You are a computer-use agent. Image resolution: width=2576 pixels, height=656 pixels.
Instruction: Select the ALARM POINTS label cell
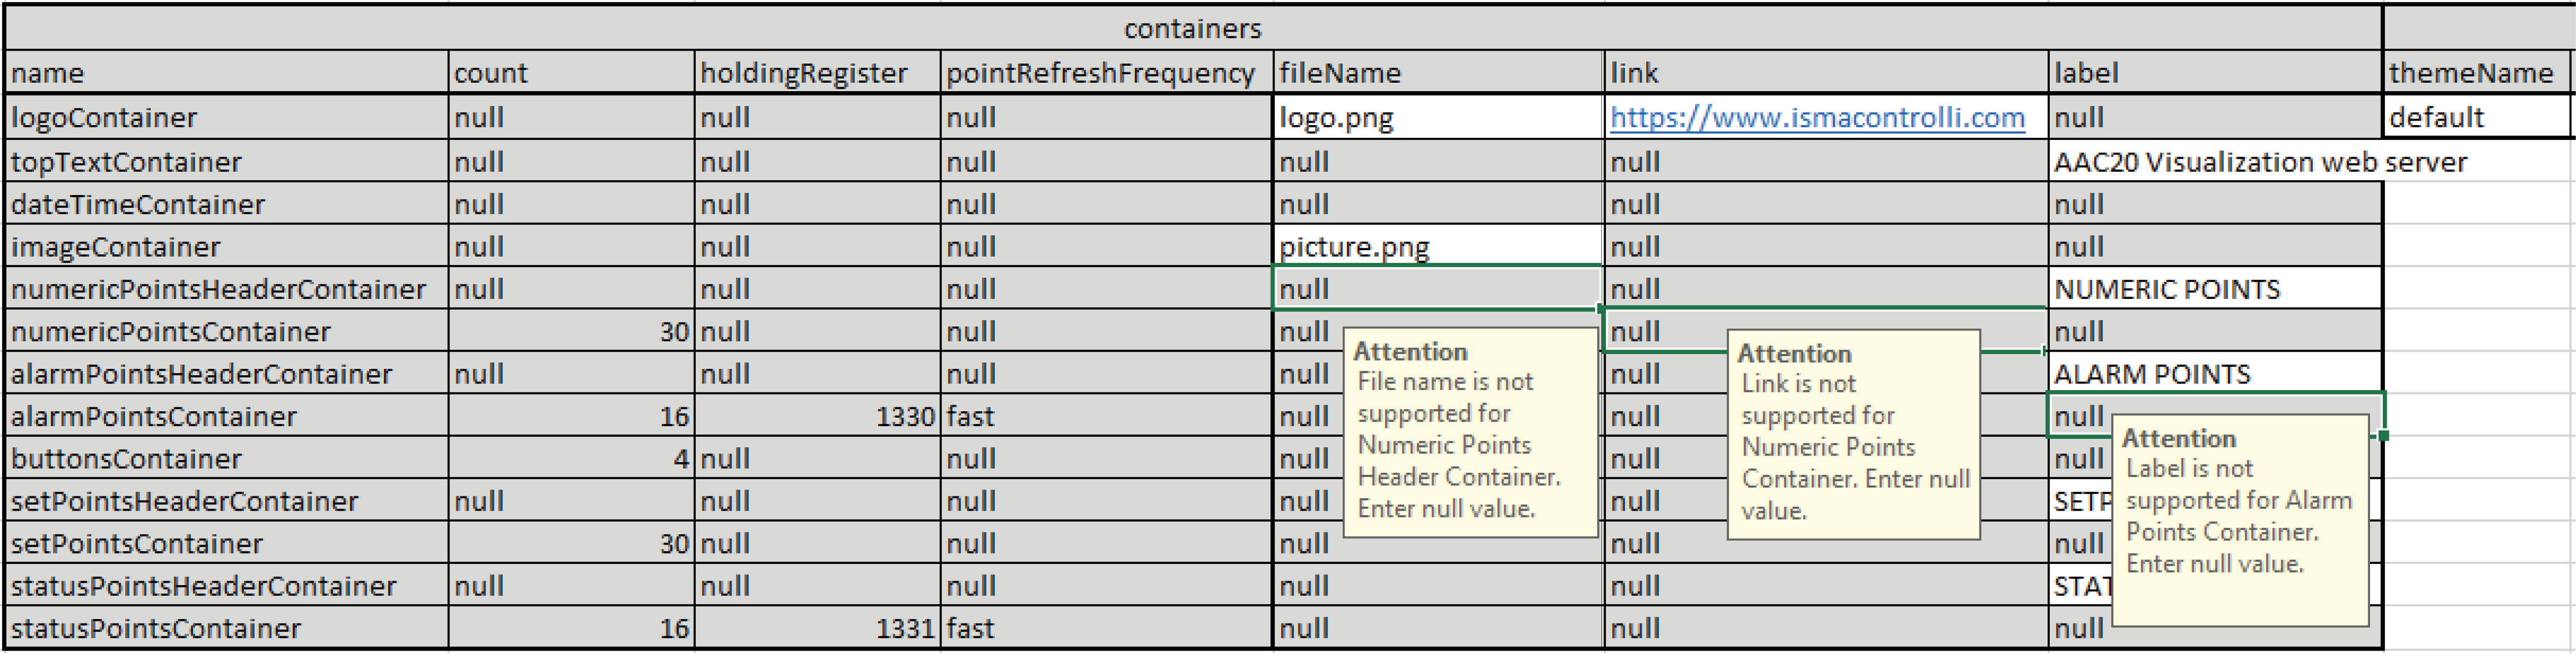pos(2213,374)
